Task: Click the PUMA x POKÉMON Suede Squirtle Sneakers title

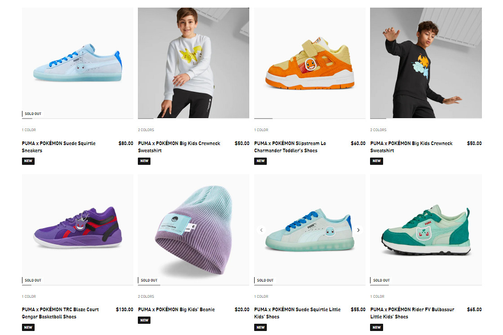Action: 59,147
